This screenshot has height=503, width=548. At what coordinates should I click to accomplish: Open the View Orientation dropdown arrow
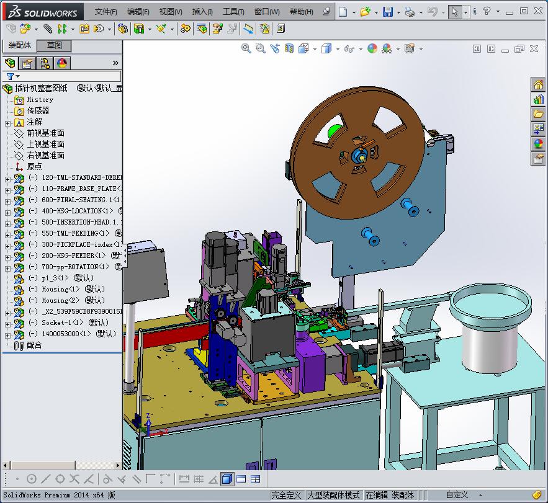point(314,48)
